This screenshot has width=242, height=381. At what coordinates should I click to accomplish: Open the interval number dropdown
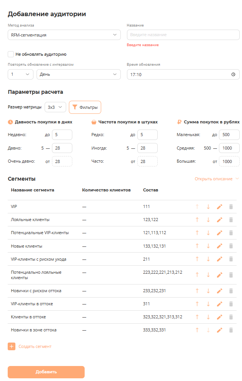tap(21, 75)
